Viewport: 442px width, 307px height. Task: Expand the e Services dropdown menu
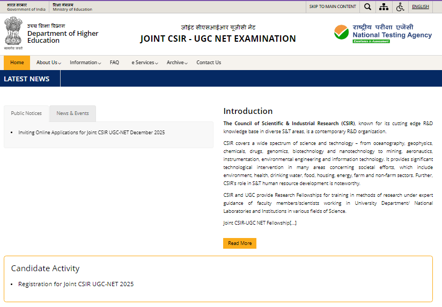145,63
